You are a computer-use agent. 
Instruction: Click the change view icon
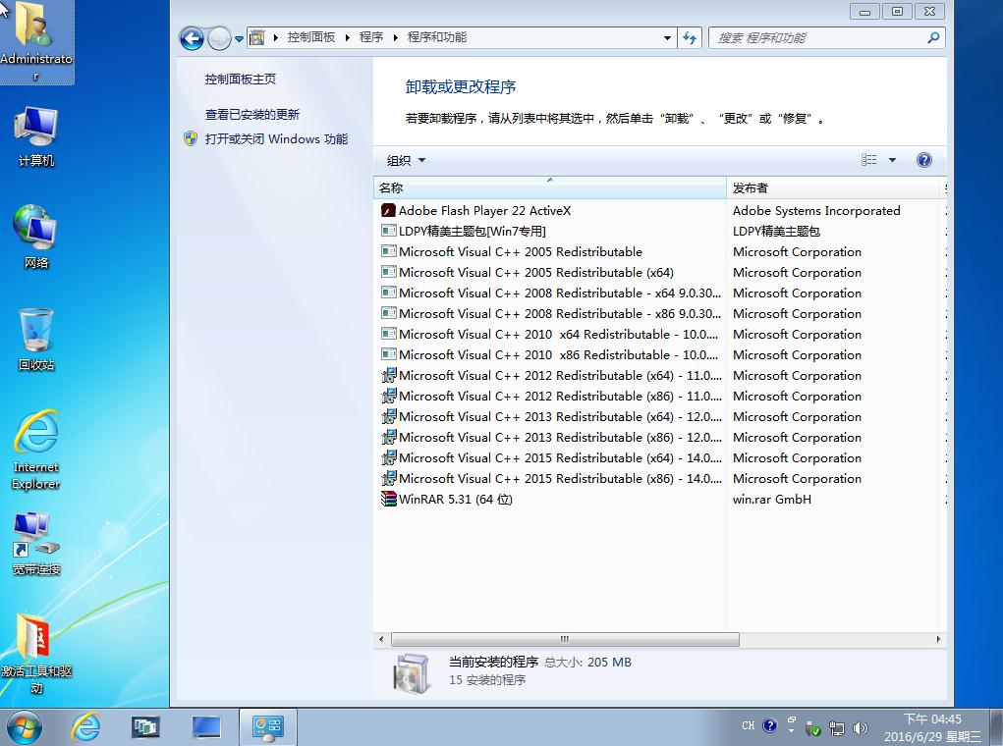click(868, 160)
